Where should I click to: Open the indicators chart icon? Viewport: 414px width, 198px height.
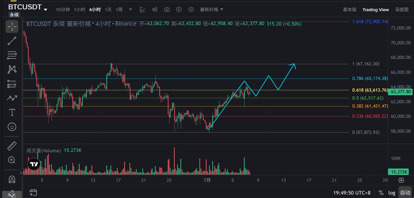[142, 10]
